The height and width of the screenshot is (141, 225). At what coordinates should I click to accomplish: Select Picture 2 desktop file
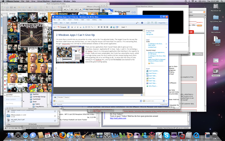coord(216,73)
